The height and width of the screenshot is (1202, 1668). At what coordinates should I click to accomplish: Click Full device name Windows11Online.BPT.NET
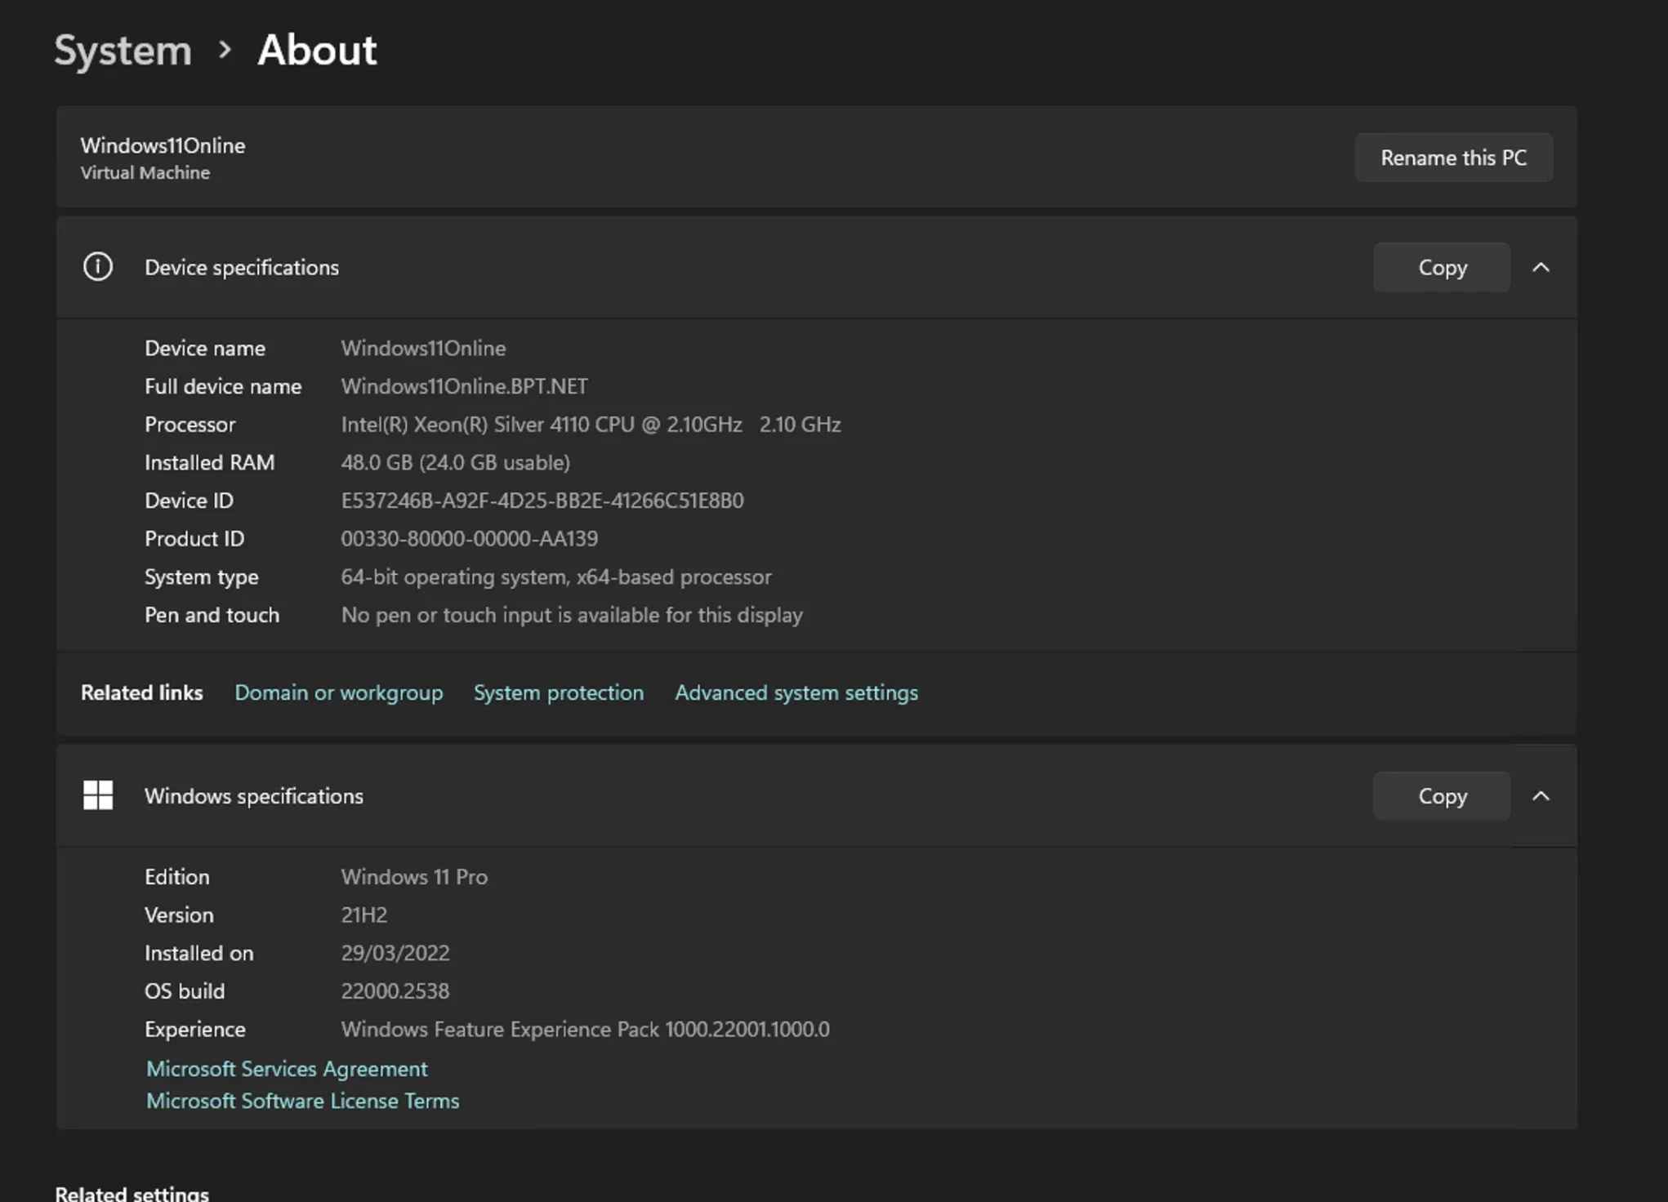[464, 386]
